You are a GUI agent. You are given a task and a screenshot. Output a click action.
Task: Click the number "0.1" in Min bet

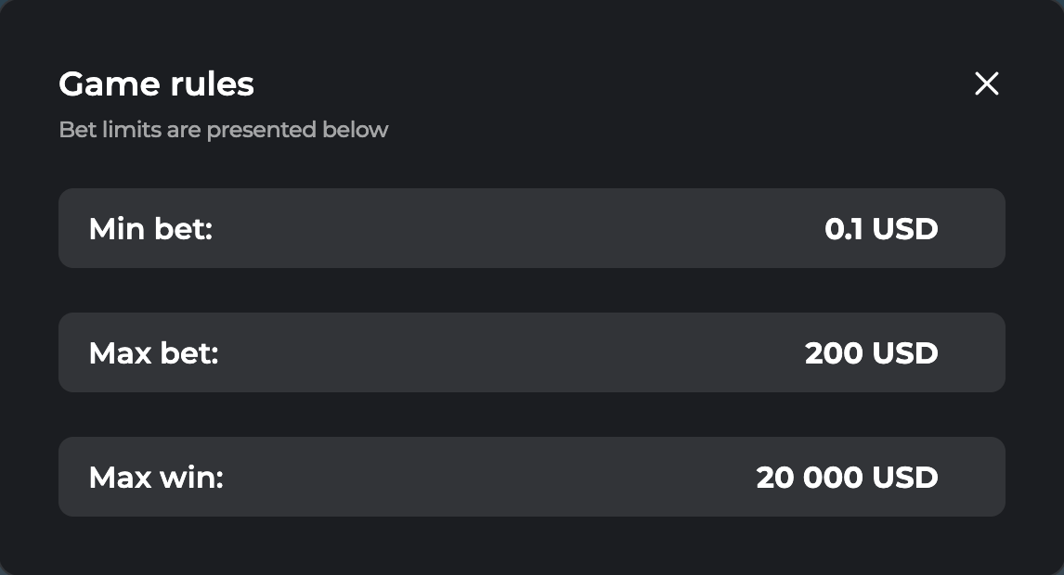(844, 228)
